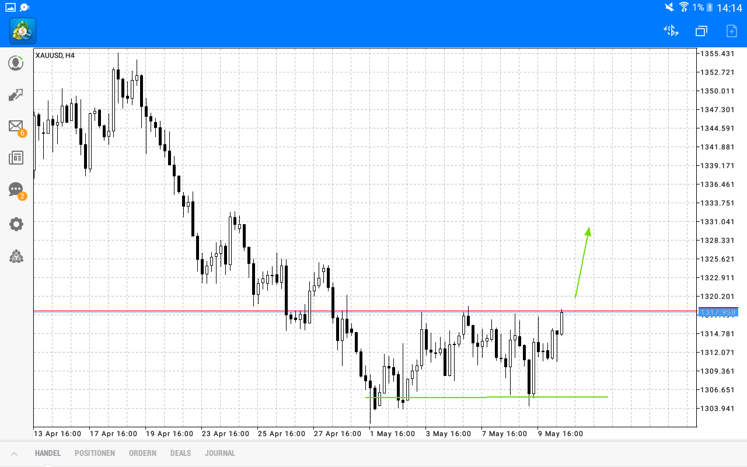The image size is (747, 467).
Task: Open the ORDERN tab
Action: 142,453
